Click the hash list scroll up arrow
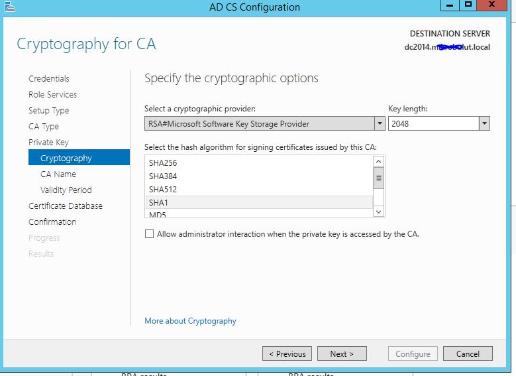 (x=378, y=161)
